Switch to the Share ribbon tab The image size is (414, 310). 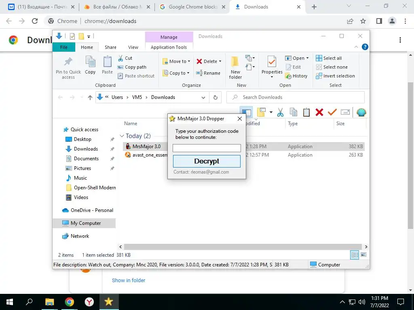(110, 47)
